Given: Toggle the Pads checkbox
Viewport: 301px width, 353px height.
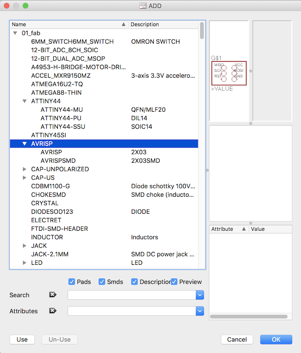Looking at the screenshot, I should point(72,282).
